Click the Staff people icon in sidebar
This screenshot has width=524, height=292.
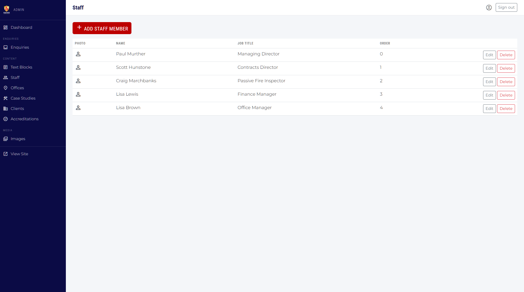point(6,77)
